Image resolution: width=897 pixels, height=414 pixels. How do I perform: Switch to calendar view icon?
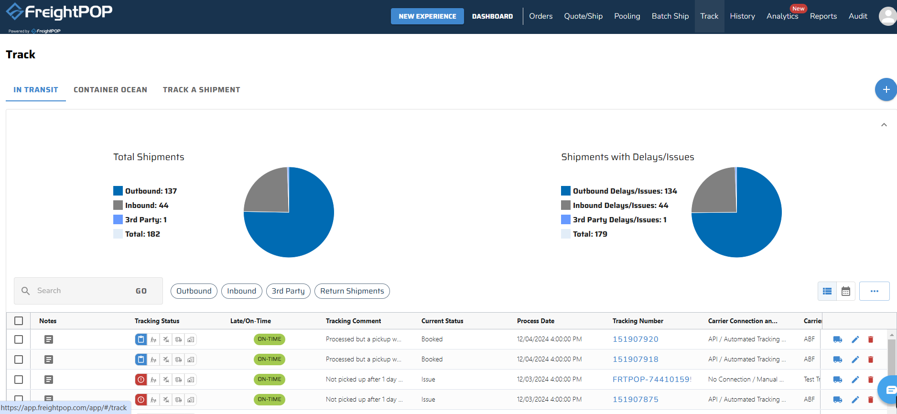click(845, 291)
